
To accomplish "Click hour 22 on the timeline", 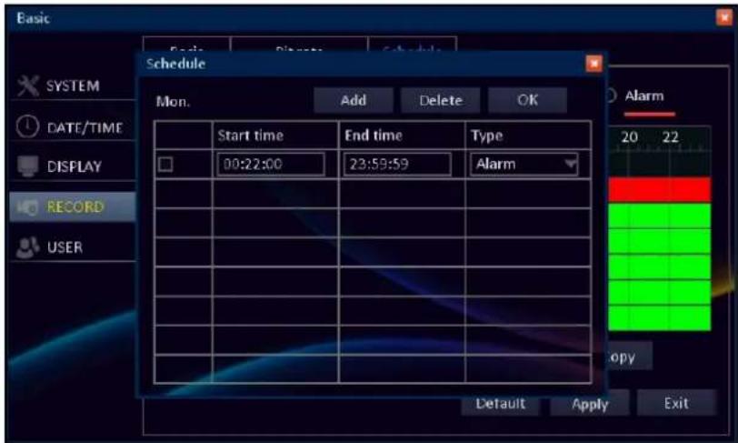I will point(670,137).
